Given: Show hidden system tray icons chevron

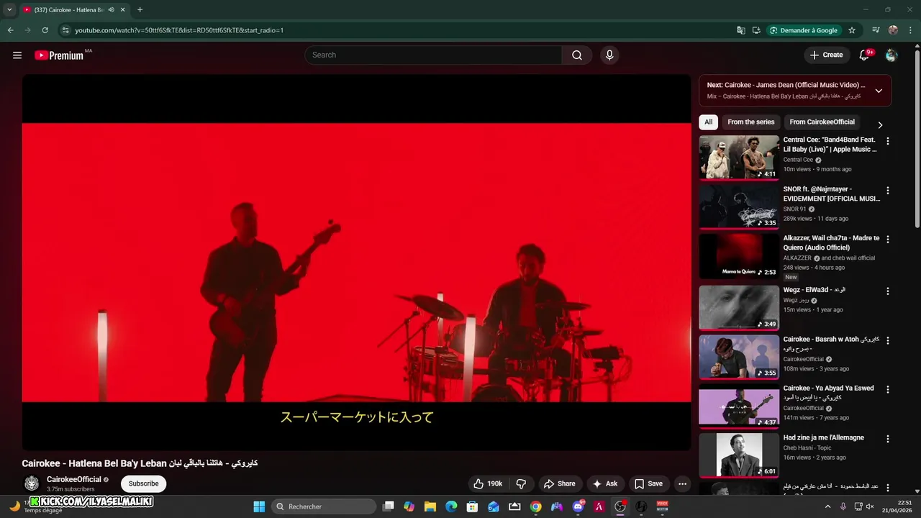Looking at the screenshot, I should click(x=827, y=506).
